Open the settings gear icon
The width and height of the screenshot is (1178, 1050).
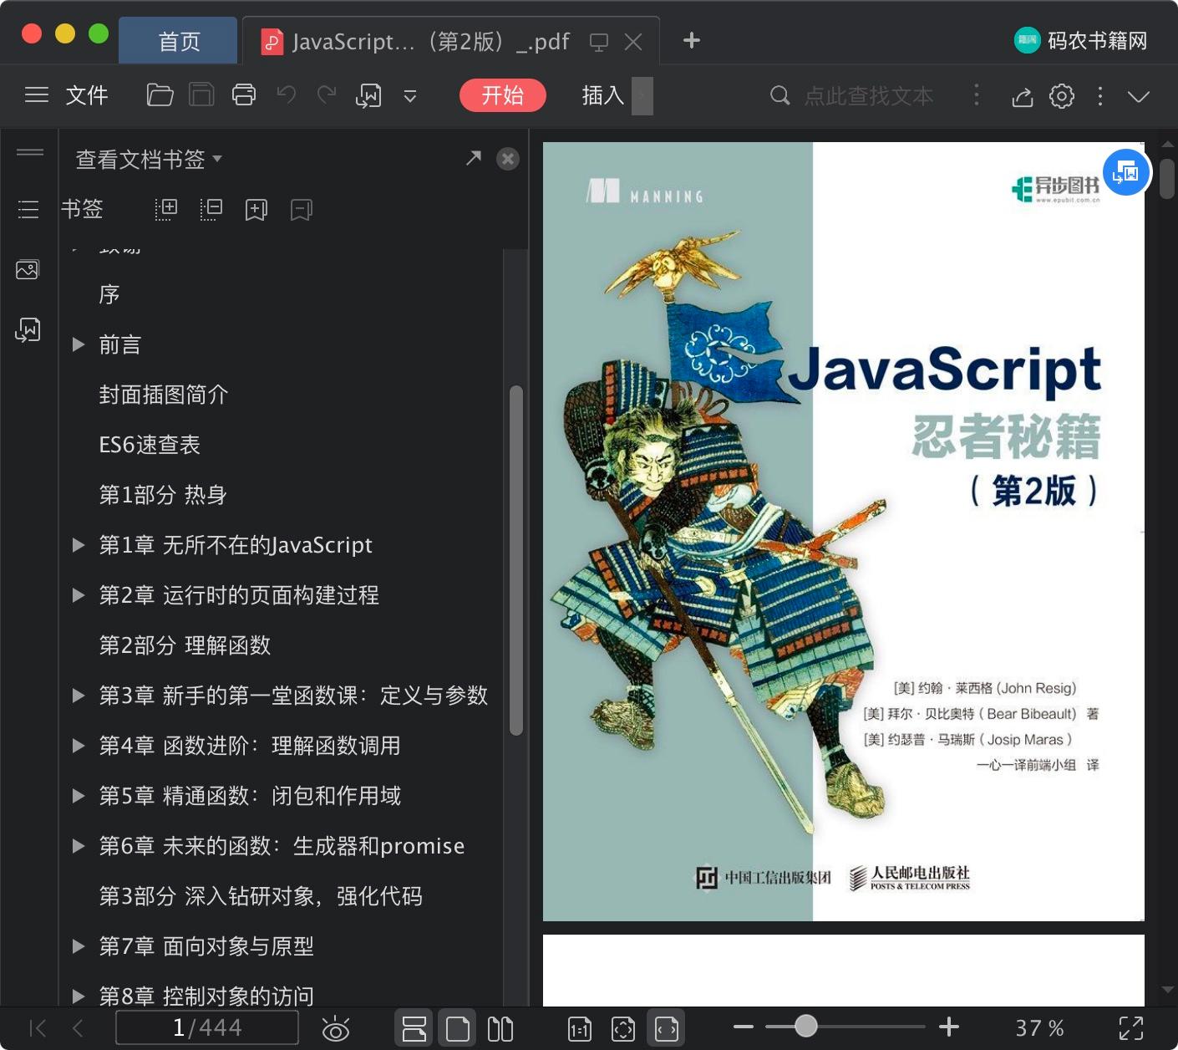point(1062,96)
